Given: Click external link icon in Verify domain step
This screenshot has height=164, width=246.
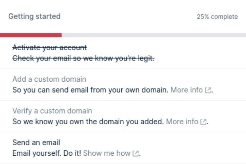Looking at the screenshot, I should 203,122.
